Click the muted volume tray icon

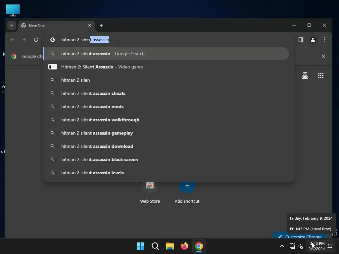tap(301, 246)
